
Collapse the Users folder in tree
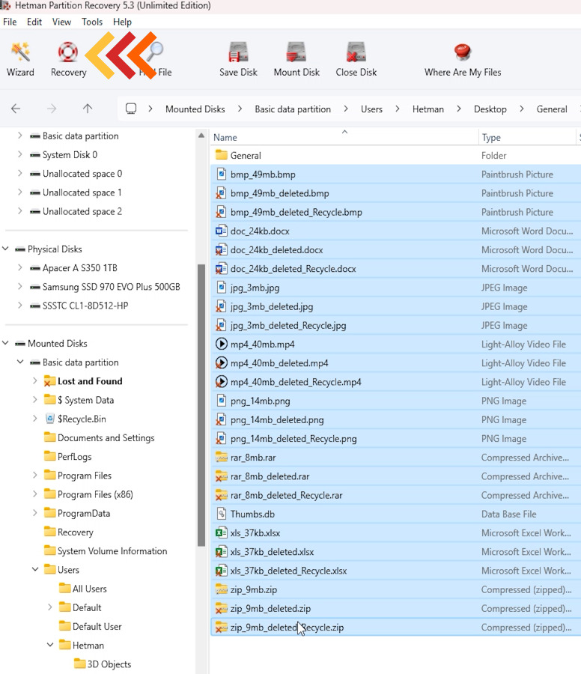(x=35, y=570)
